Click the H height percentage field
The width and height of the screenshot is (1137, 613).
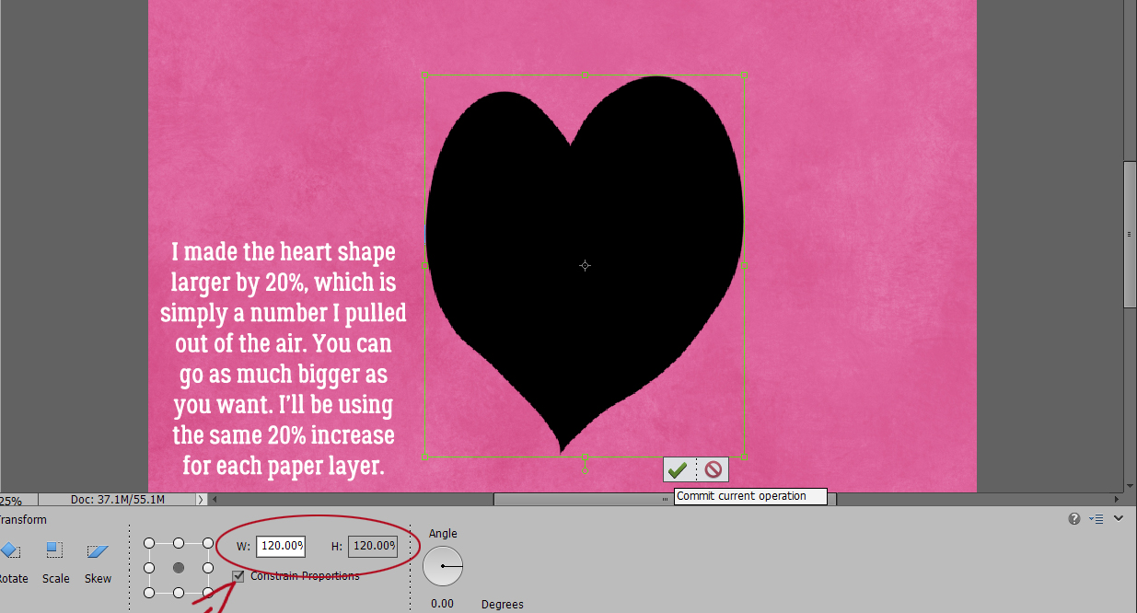coord(373,546)
